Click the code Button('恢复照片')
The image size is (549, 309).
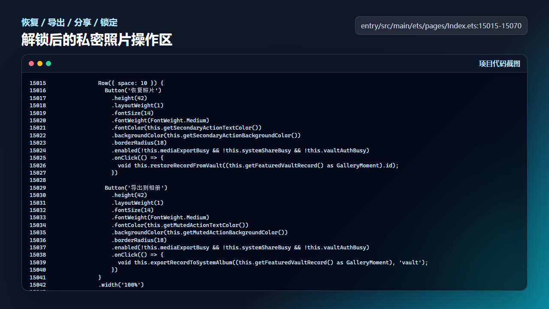pyautogui.click(x=133, y=91)
